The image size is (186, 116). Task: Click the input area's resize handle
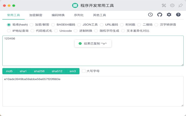pyautogui.click(x=183, y=65)
